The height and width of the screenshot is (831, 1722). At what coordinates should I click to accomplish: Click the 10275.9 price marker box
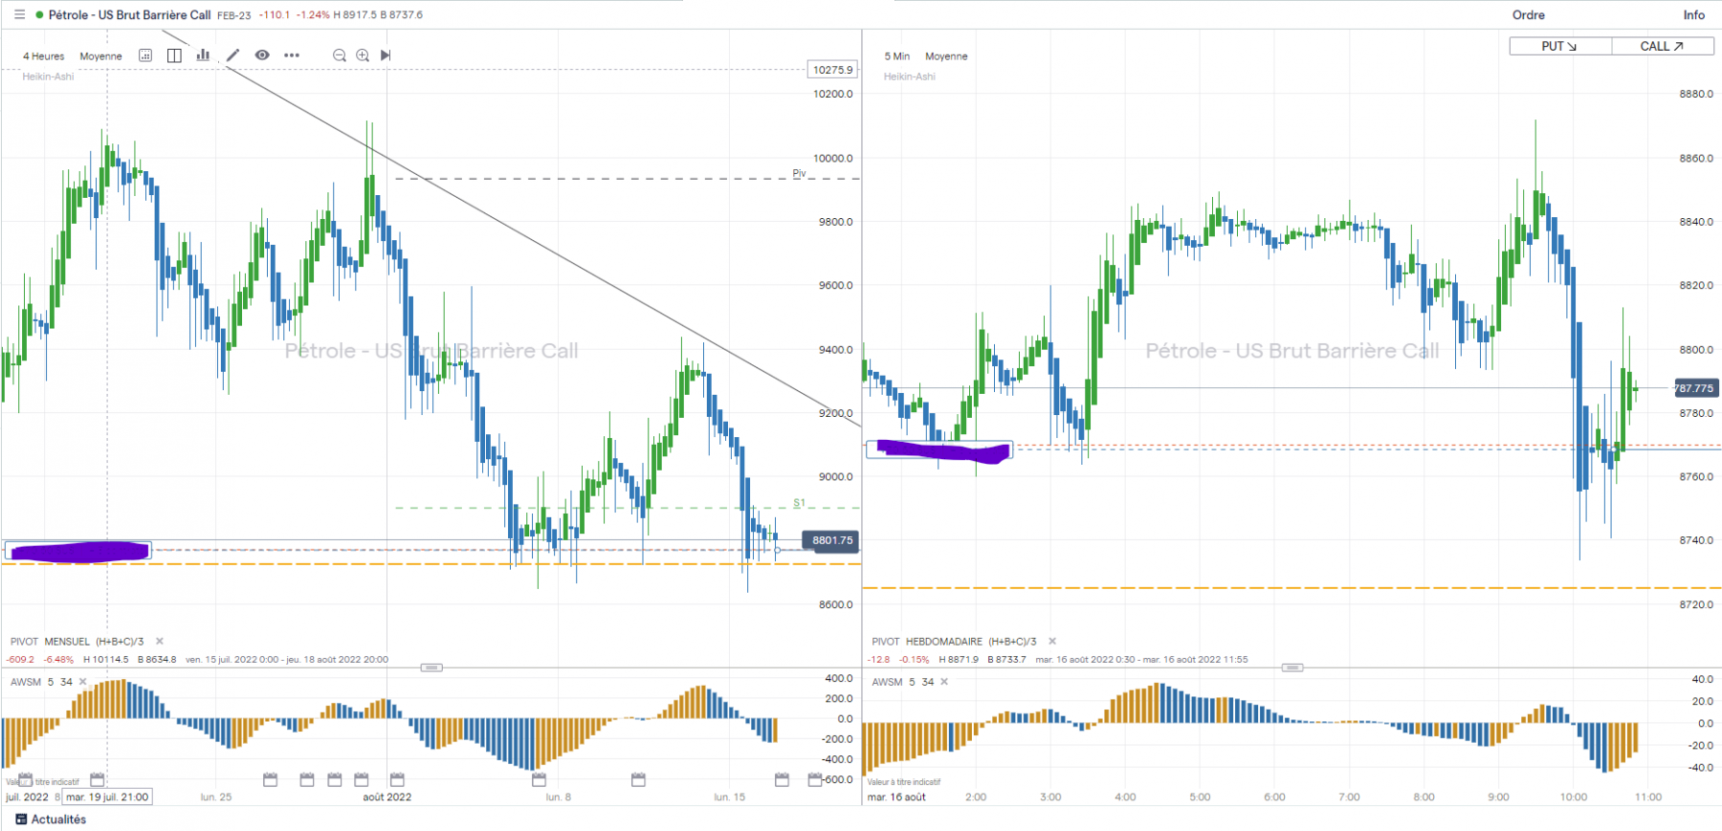tap(832, 70)
